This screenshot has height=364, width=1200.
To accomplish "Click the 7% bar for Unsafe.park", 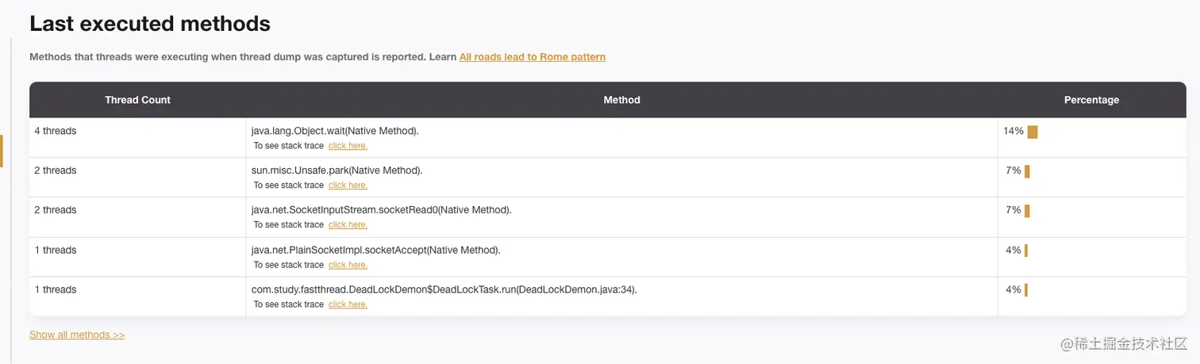I will coord(1027,171).
